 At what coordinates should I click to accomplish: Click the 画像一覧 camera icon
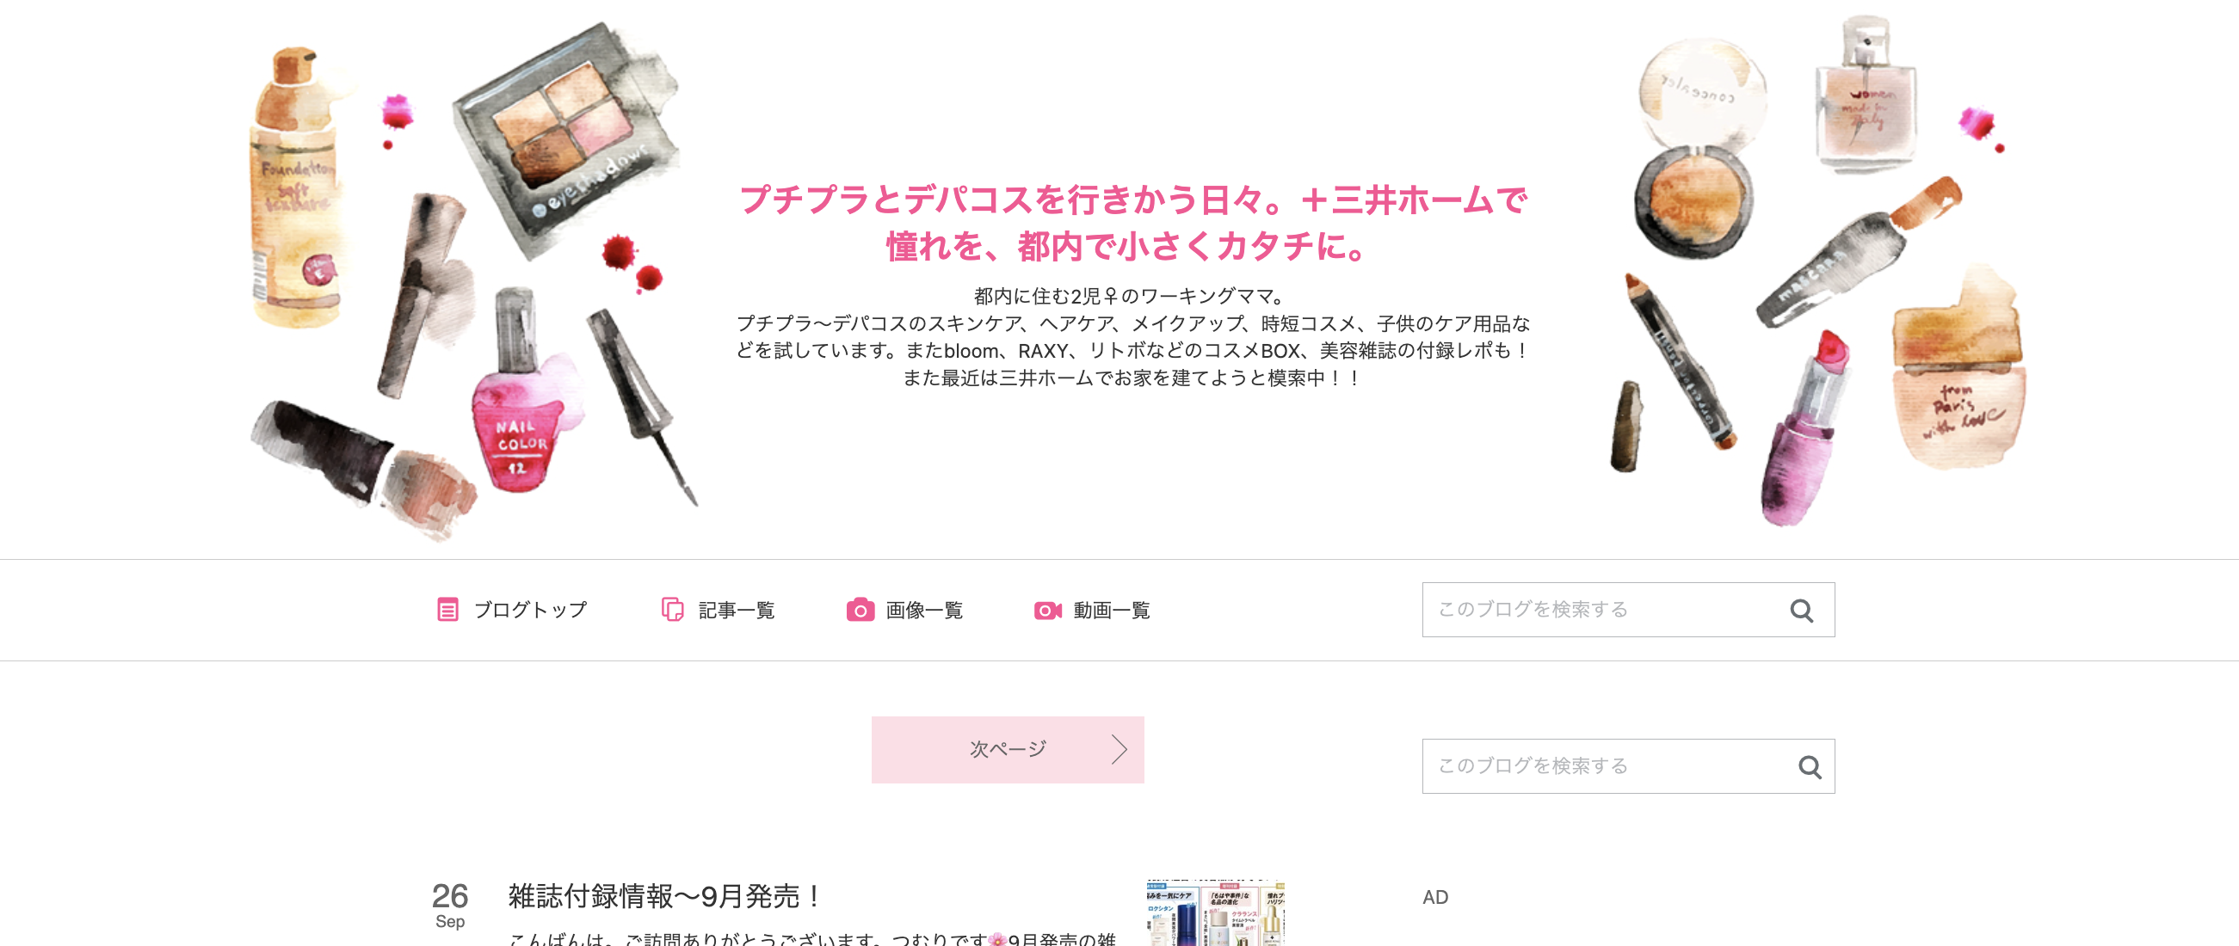click(860, 610)
